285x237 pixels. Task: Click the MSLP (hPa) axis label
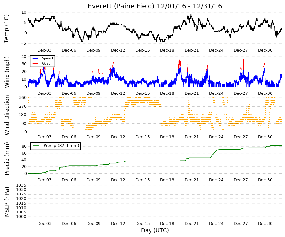[7, 202]
